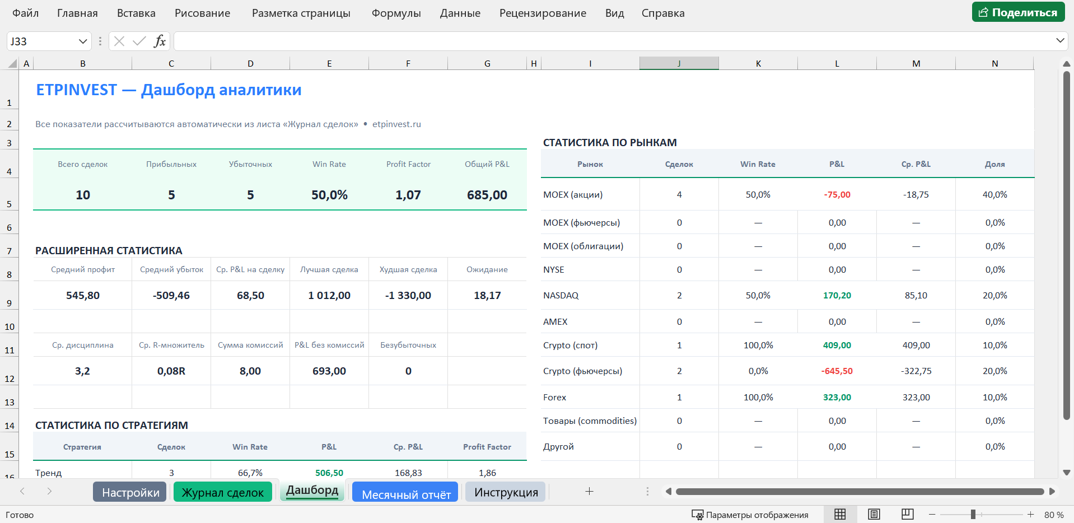Screen dimensions: 1074x523
Task: Open the Главная ribbon tab
Action: click(x=77, y=13)
